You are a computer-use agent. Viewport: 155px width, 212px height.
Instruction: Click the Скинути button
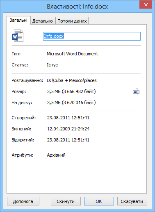pyautogui.click(x=66, y=201)
